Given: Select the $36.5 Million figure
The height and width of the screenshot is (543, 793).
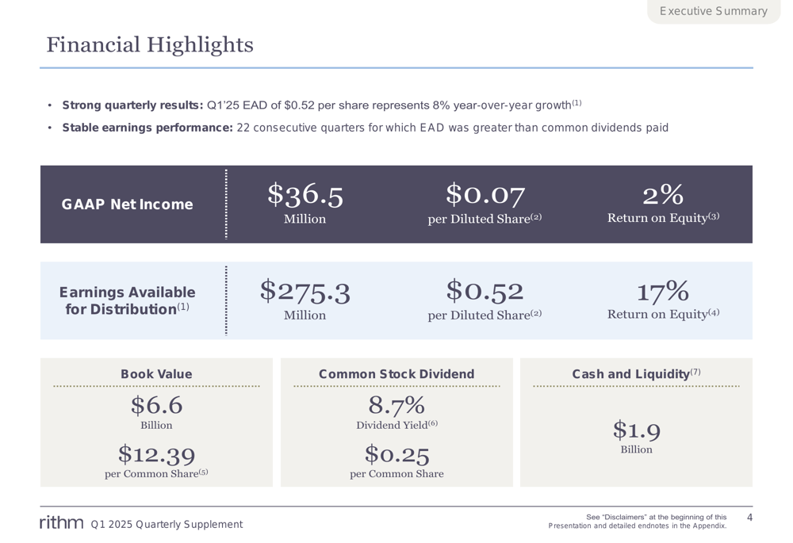Looking at the screenshot, I should 305,203.
